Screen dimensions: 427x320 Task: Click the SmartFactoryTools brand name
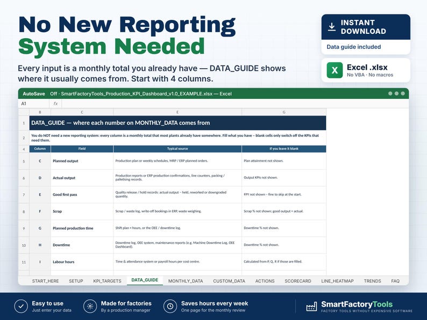click(357, 304)
